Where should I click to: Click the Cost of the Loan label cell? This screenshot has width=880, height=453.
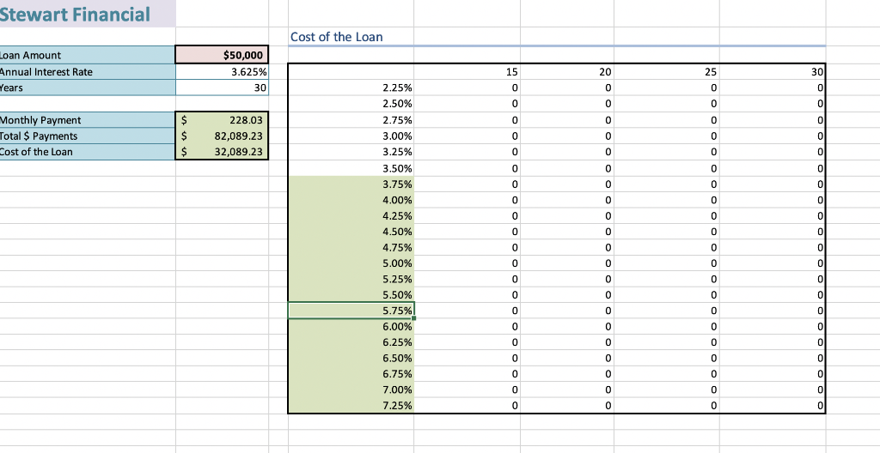click(88, 151)
